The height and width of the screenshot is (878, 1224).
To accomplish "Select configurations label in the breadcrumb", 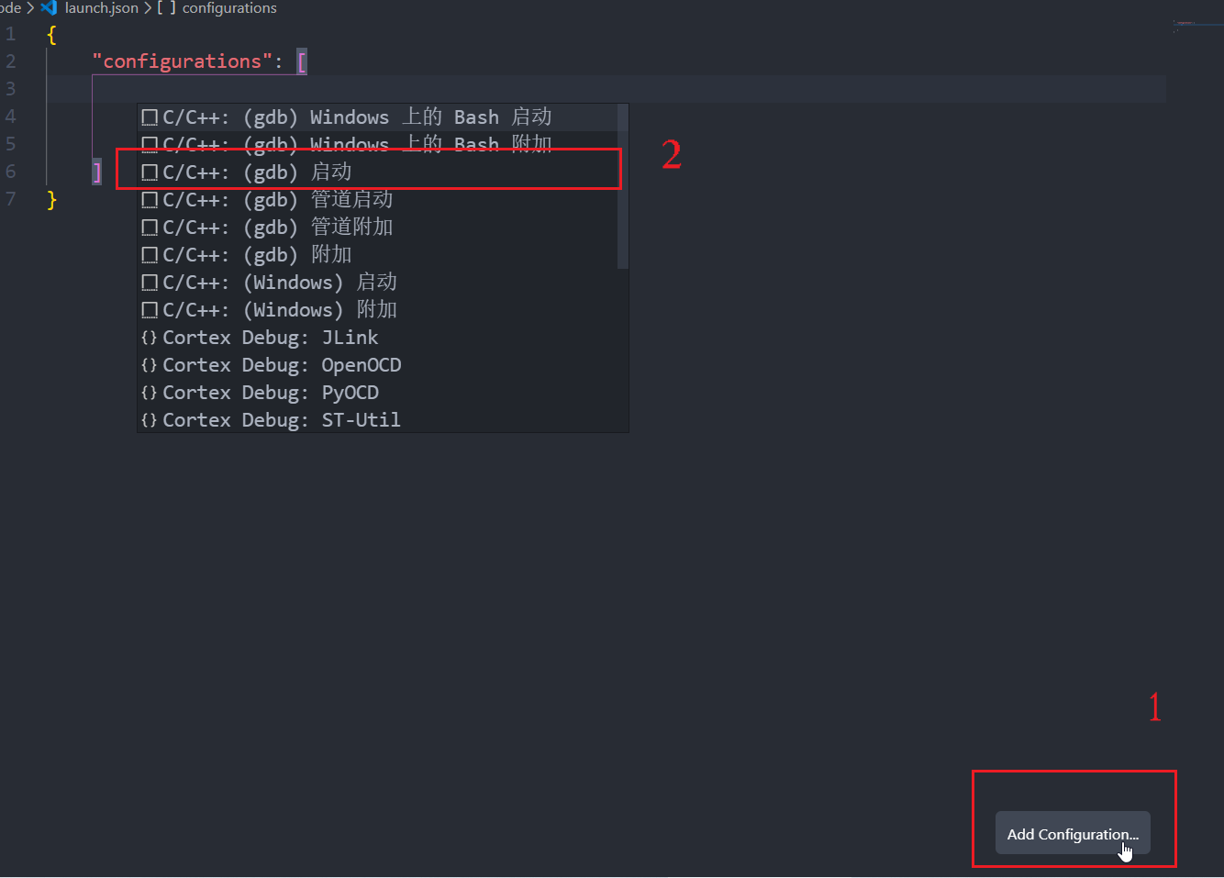I will point(228,7).
